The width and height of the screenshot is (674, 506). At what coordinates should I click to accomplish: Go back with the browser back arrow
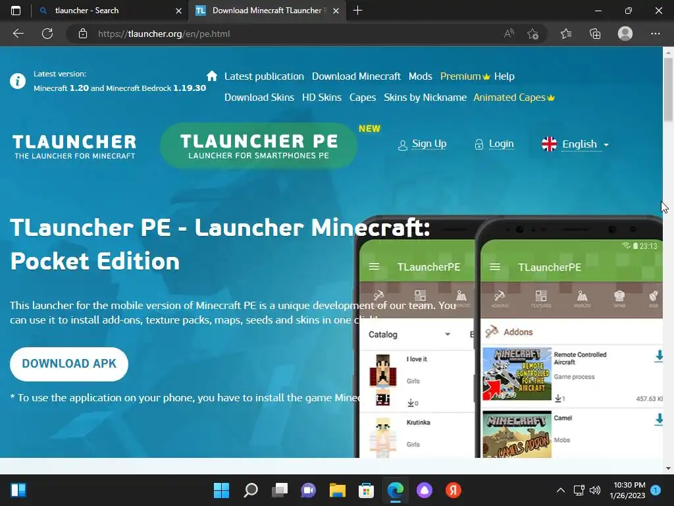pyautogui.click(x=18, y=34)
